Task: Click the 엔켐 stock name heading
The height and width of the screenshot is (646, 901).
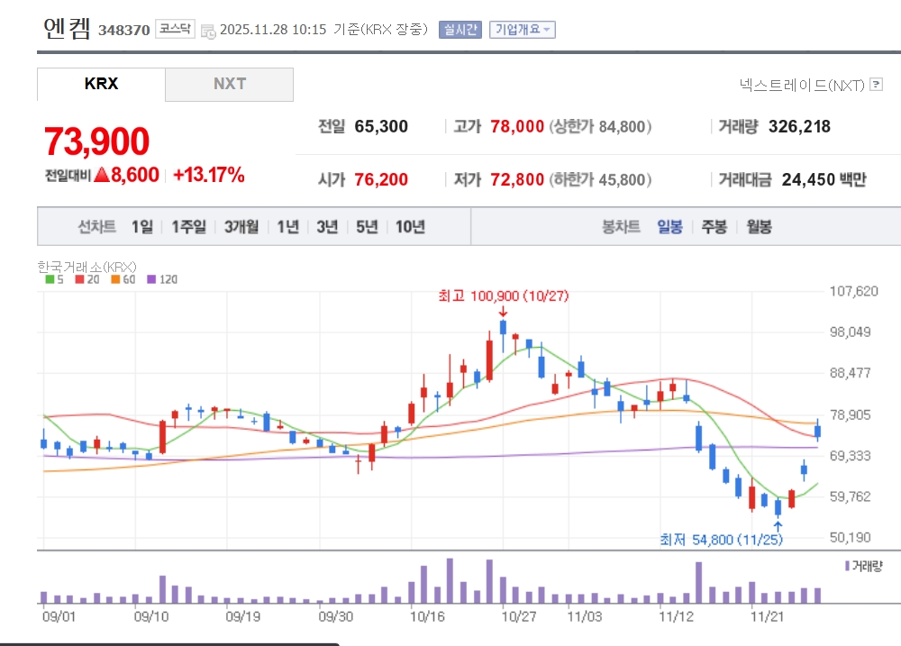Action: pyautogui.click(x=67, y=28)
